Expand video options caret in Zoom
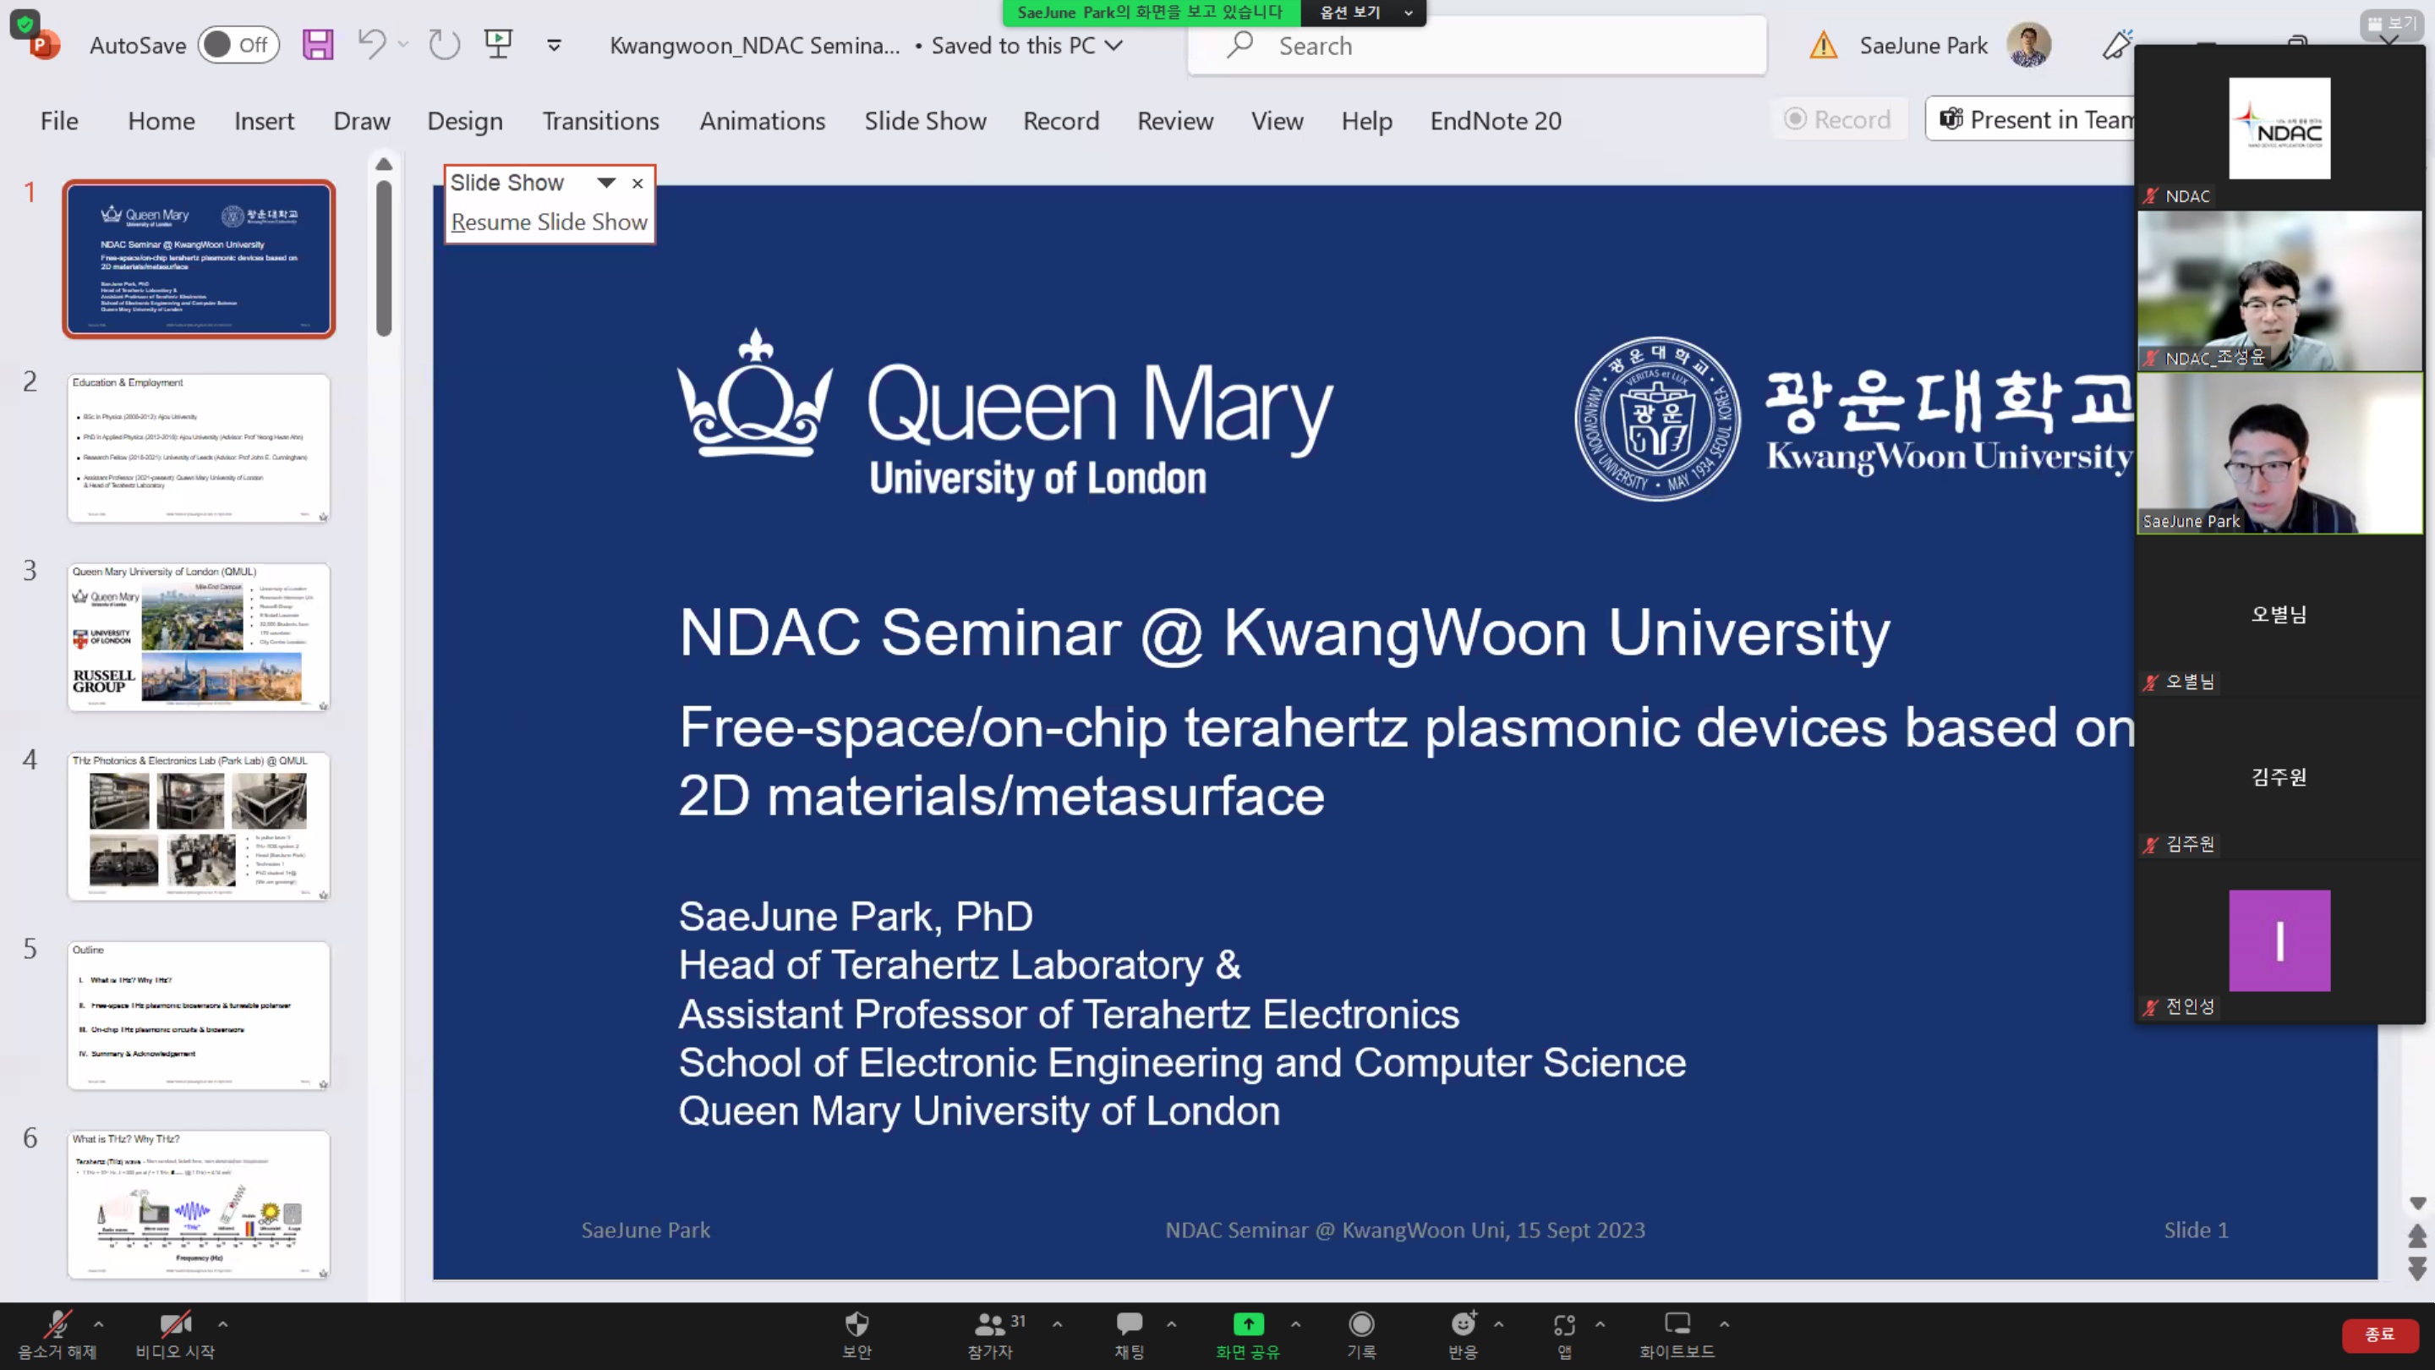2435x1370 pixels. point(223,1323)
